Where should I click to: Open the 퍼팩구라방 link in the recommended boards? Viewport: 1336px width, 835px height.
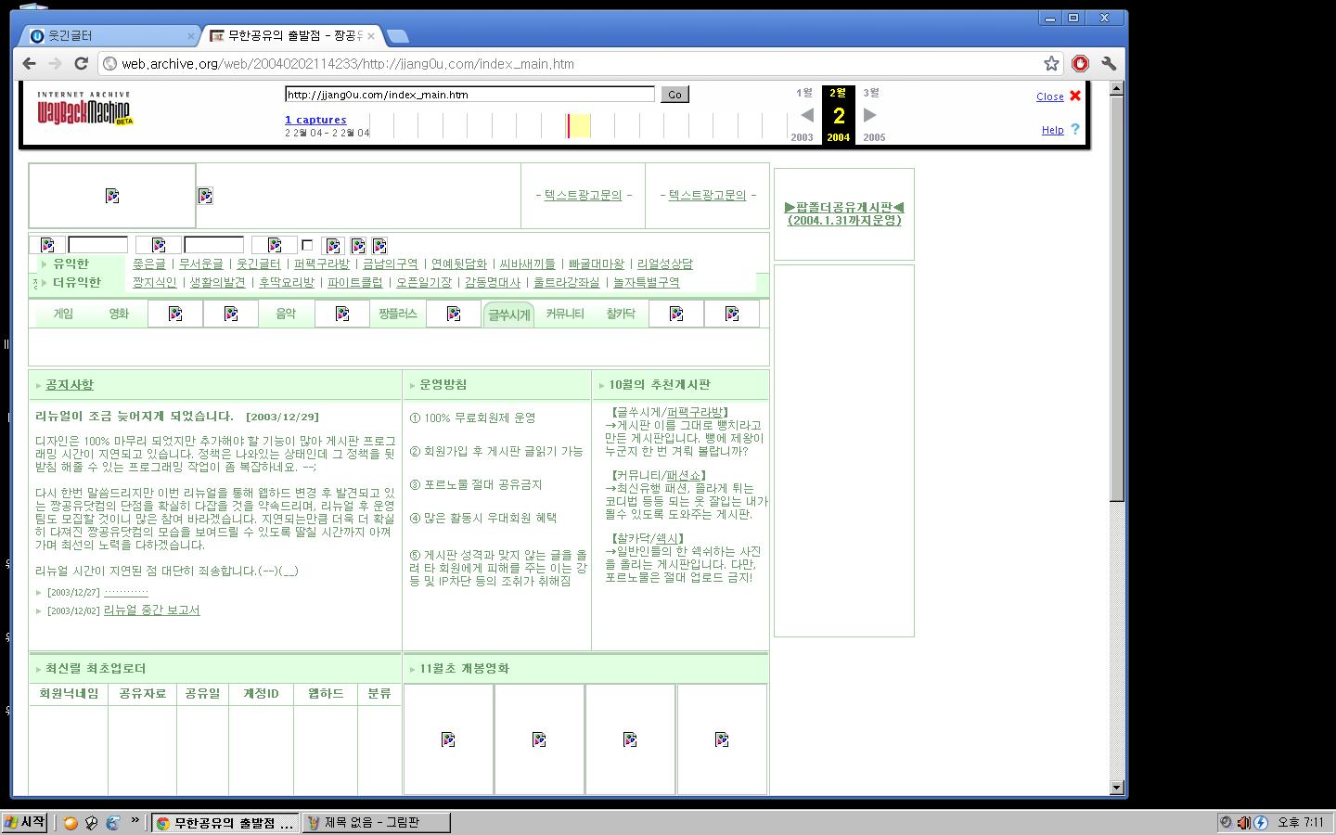pos(696,412)
